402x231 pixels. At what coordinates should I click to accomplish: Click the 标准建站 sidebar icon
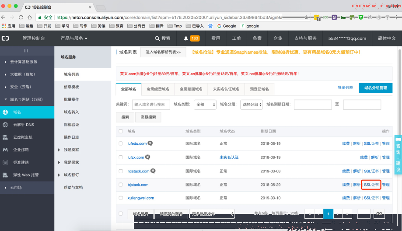coord(5,162)
